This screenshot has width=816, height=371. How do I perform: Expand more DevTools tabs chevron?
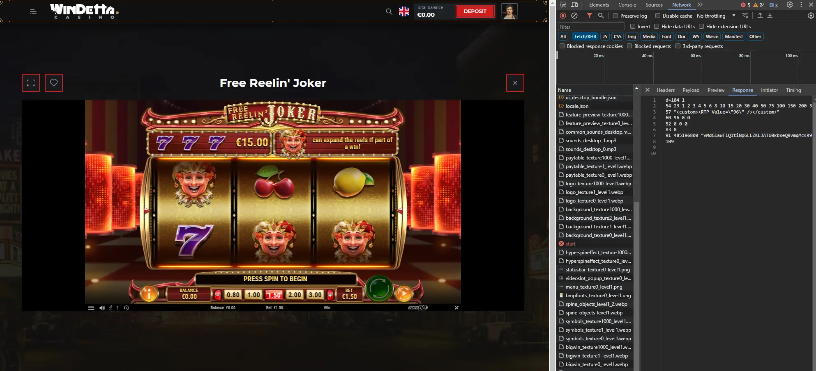(x=700, y=5)
